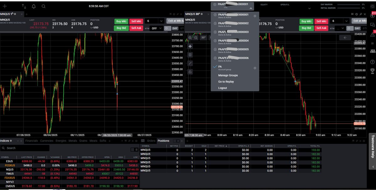This screenshot has width=376, height=190.
Task: Click the plus icon in top bar
Action: pos(5,6)
